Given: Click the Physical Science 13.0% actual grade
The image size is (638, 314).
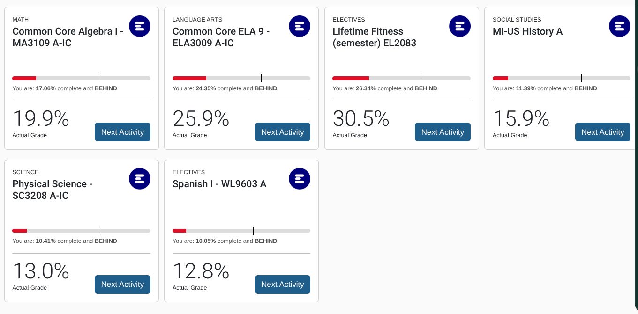Looking at the screenshot, I should 41,271.
